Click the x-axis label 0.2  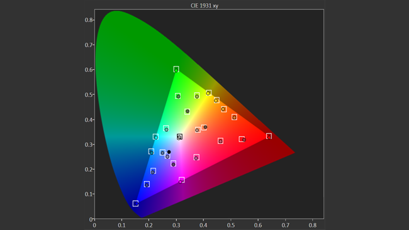149,225
